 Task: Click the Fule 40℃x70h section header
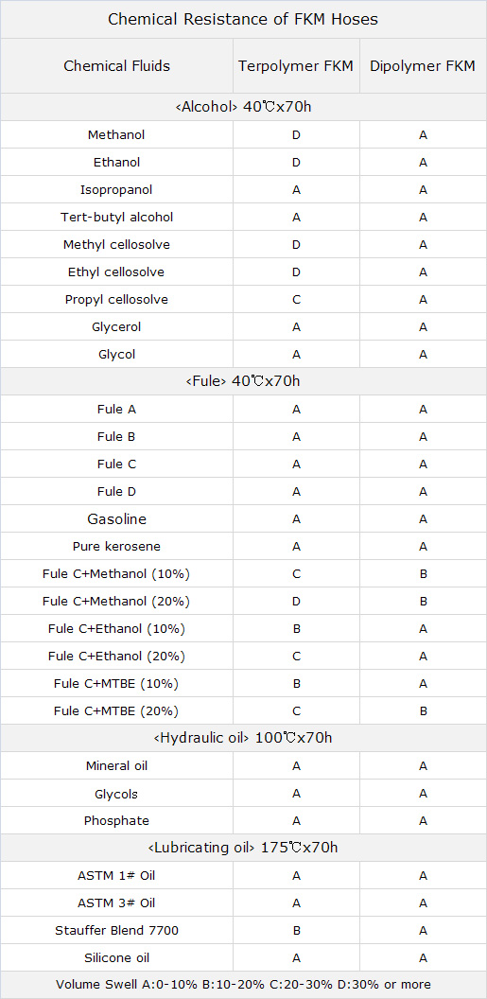point(243,381)
